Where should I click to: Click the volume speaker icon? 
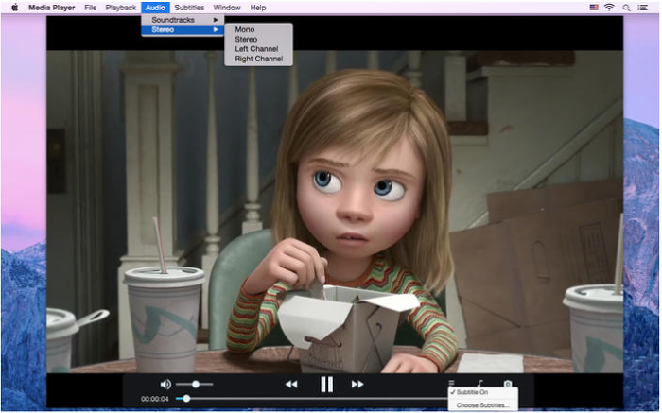pos(165,385)
